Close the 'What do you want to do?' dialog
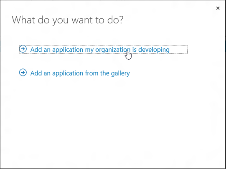This screenshot has width=226, height=169. tap(218, 8)
